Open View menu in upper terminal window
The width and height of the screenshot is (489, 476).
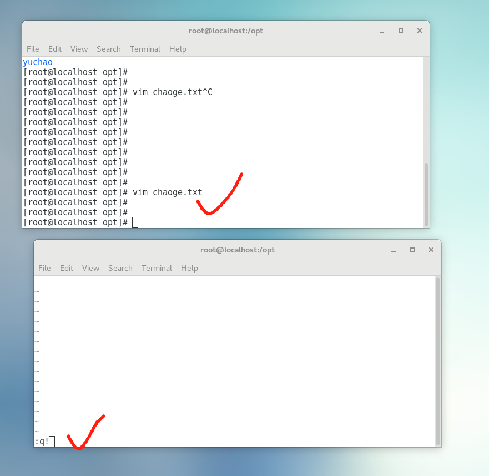click(x=79, y=49)
